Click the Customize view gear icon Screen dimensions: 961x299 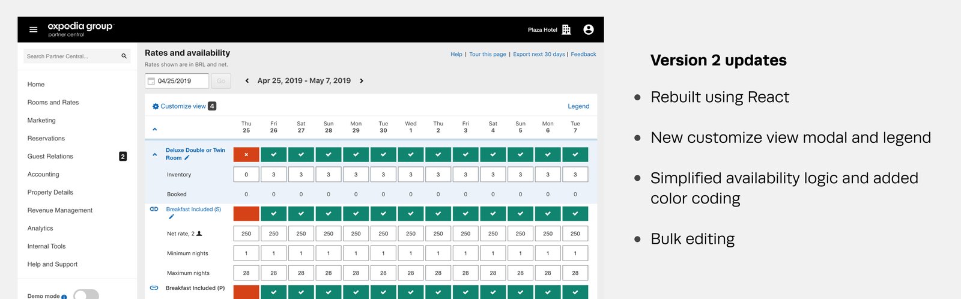coord(156,106)
